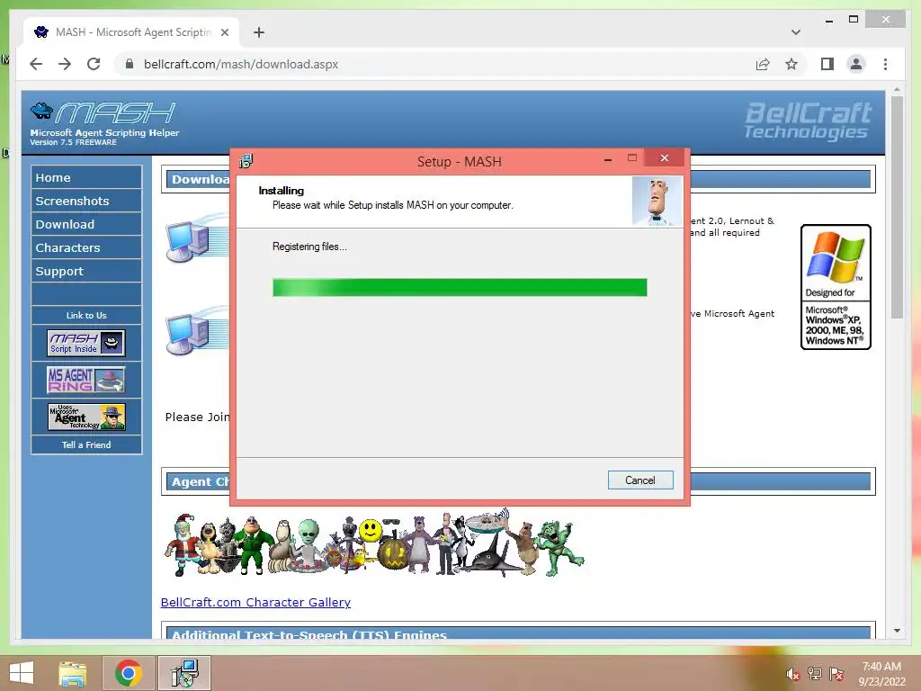The height and width of the screenshot is (691, 921).
Task: Click the smiley face agent character
Action: [370, 531]
